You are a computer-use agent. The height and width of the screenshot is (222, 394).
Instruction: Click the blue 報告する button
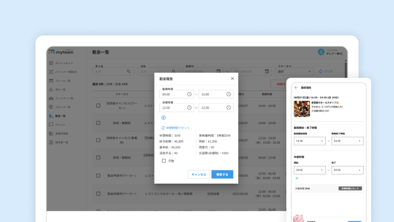tap(222, 175)
